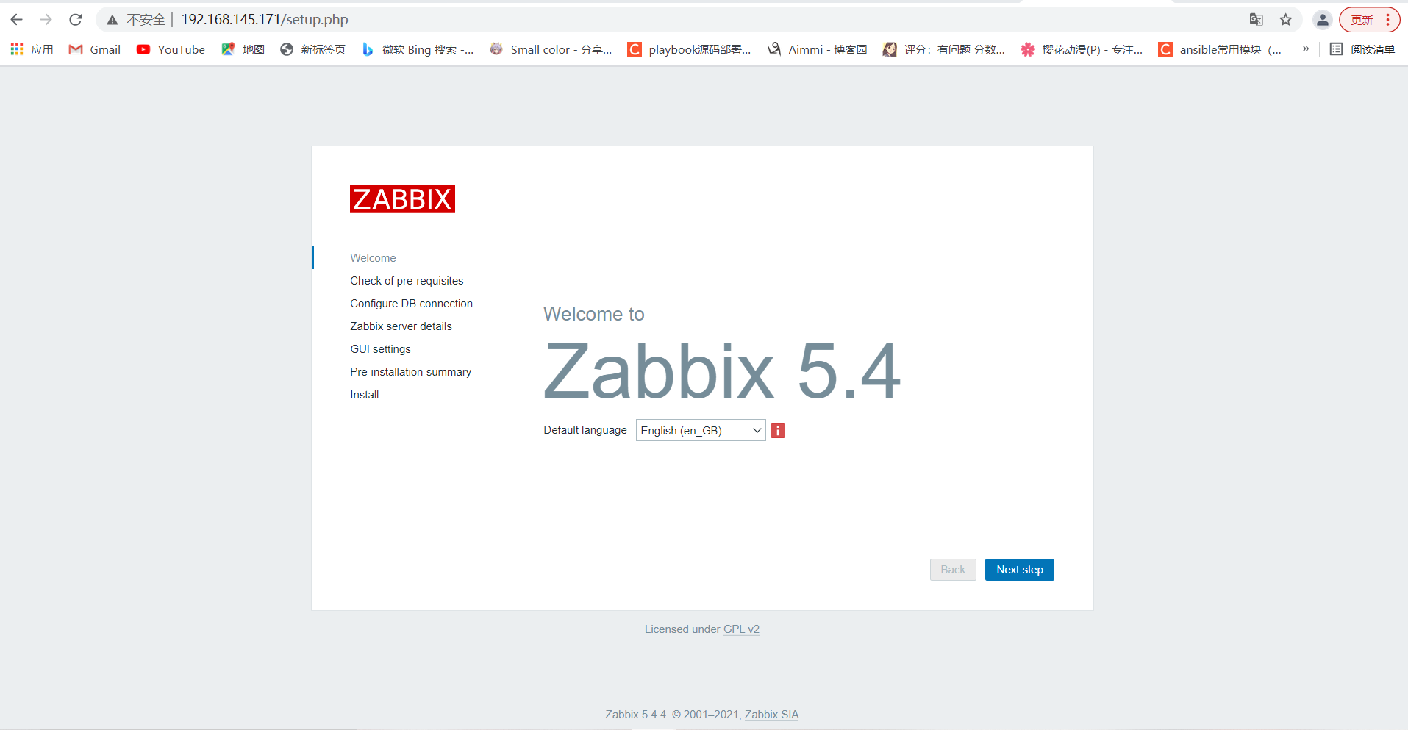Click the Back button
Screen dimensions: 1408x730
click(953, 570)
